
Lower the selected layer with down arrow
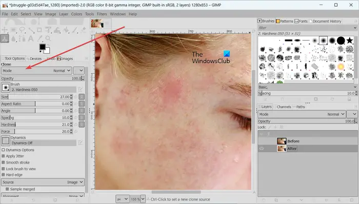coord(302,200)
